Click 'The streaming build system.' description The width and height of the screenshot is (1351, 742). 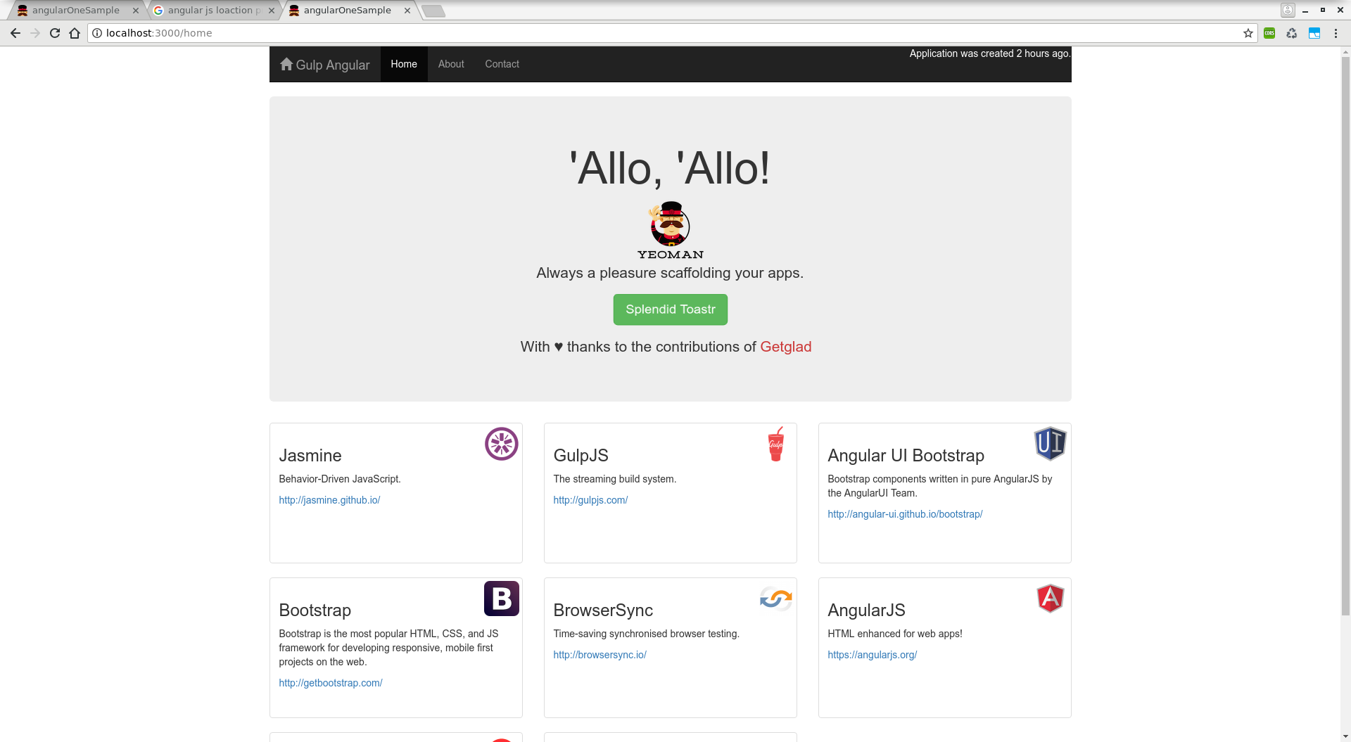[615, 479]
